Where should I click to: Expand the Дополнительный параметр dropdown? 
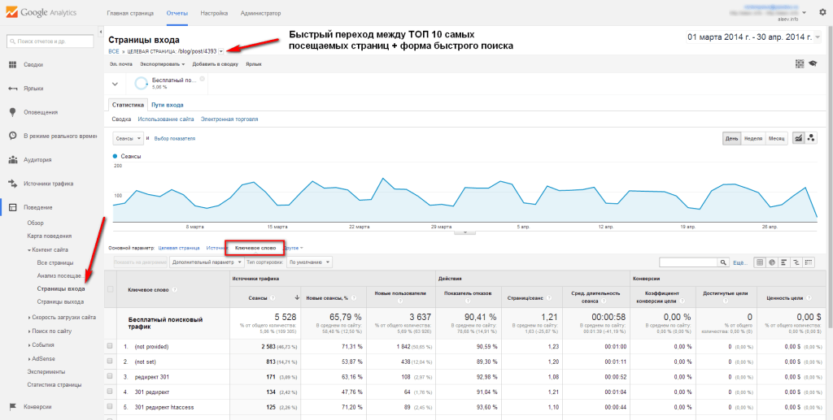click(206, 262)
